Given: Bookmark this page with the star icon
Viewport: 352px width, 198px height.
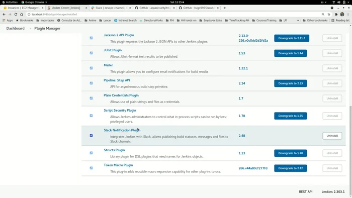Looking at the screenshot, I should [x=329, y=15].
